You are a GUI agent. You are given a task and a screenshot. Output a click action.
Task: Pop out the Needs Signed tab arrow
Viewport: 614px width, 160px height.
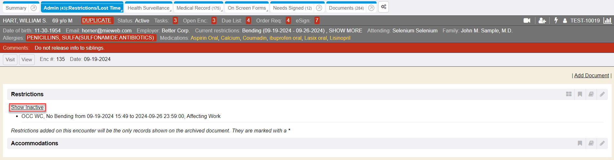[x=319, y=8]
